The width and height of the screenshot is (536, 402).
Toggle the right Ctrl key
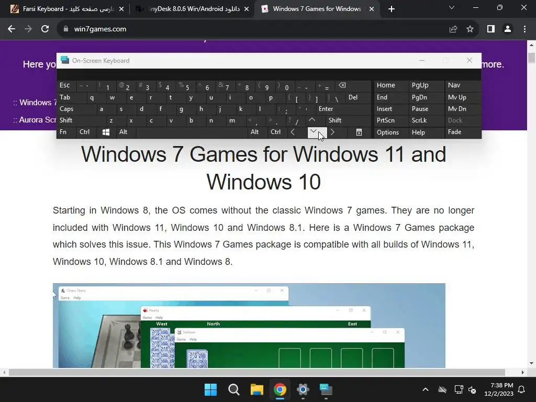pyautogui.click(x=277, y=132)
